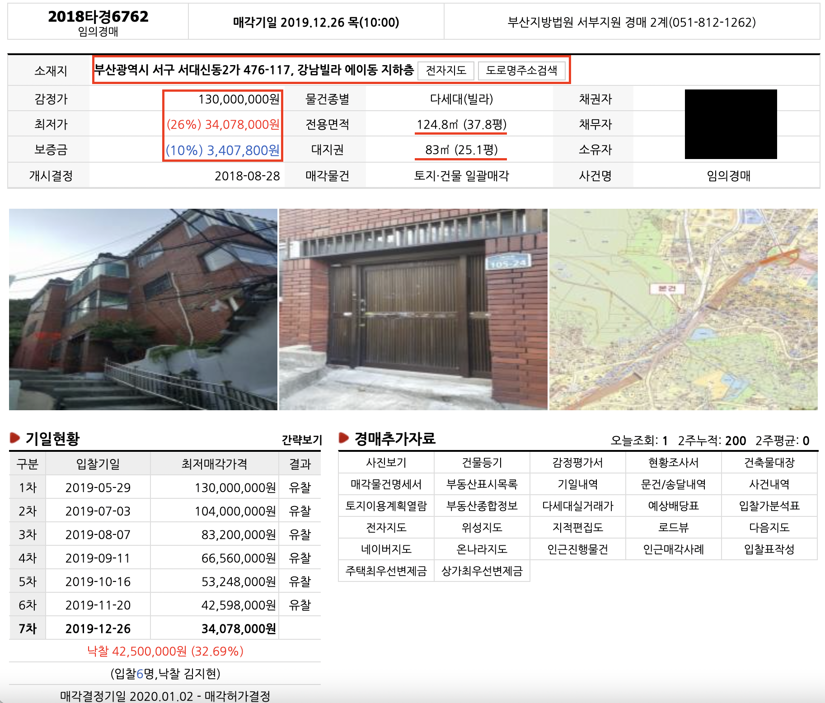Open the 입찰가분석표 link
825x703 pixels.
coord(769,506)
